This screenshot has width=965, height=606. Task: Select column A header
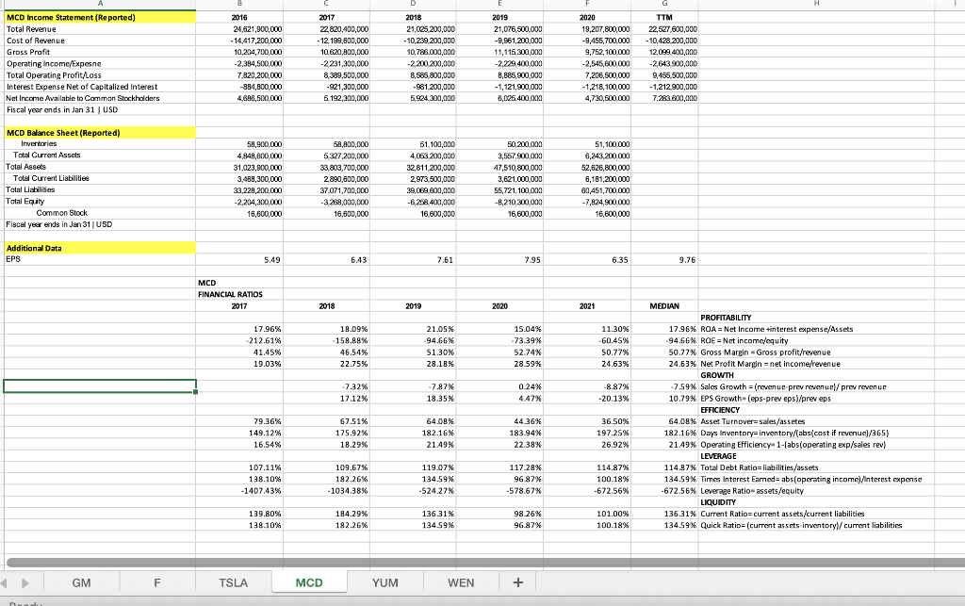click(x=99, y=5)
